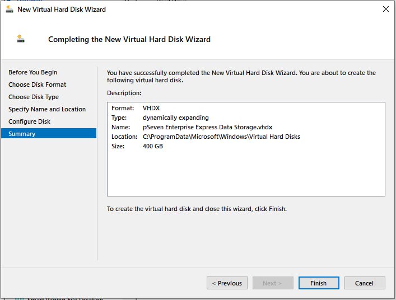Click the pSeven Enterprise Express Data Storage.vhdx name
The width and height of the screenshot is (396, 300).
point(207,127)
